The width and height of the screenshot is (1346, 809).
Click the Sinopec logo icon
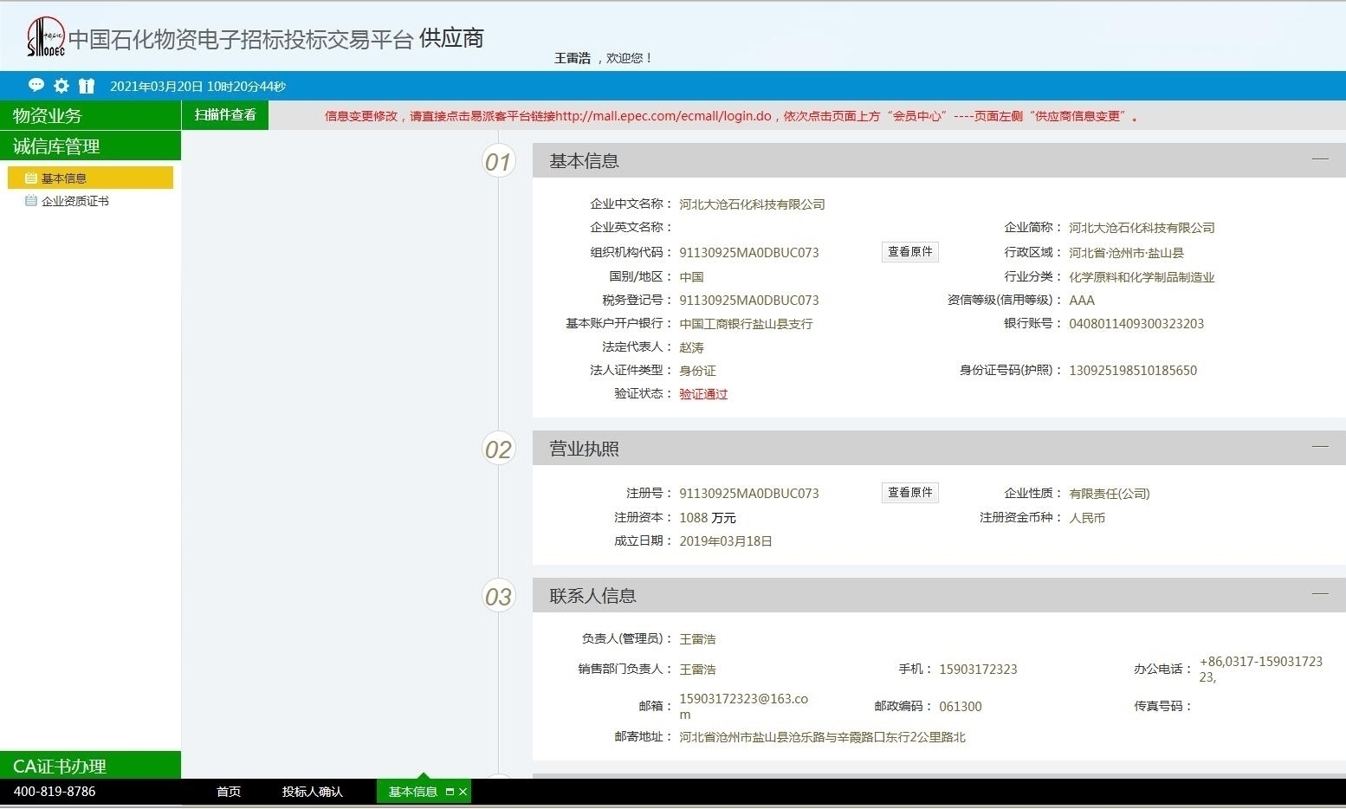tap(46, 37)
